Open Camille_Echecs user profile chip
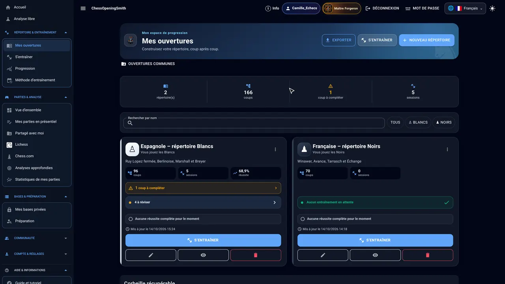 coord(301,8)
